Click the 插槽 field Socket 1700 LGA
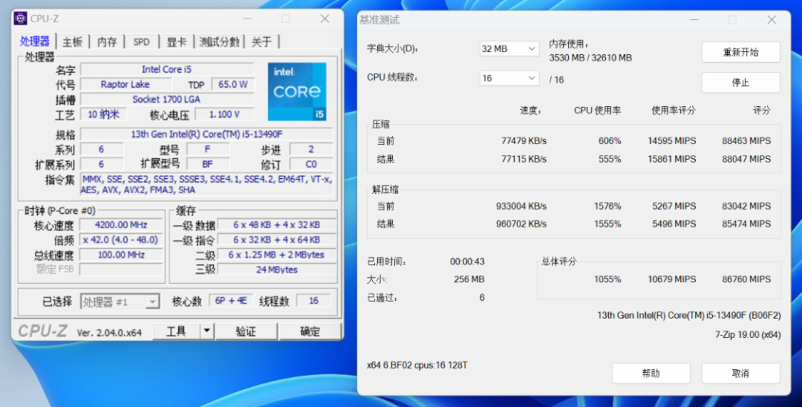The width and height of the screenshot is (802, 407). pos(167,100)
